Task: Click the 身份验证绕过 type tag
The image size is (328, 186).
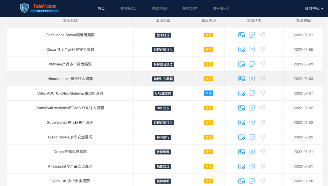Action: tap(163, 64)
